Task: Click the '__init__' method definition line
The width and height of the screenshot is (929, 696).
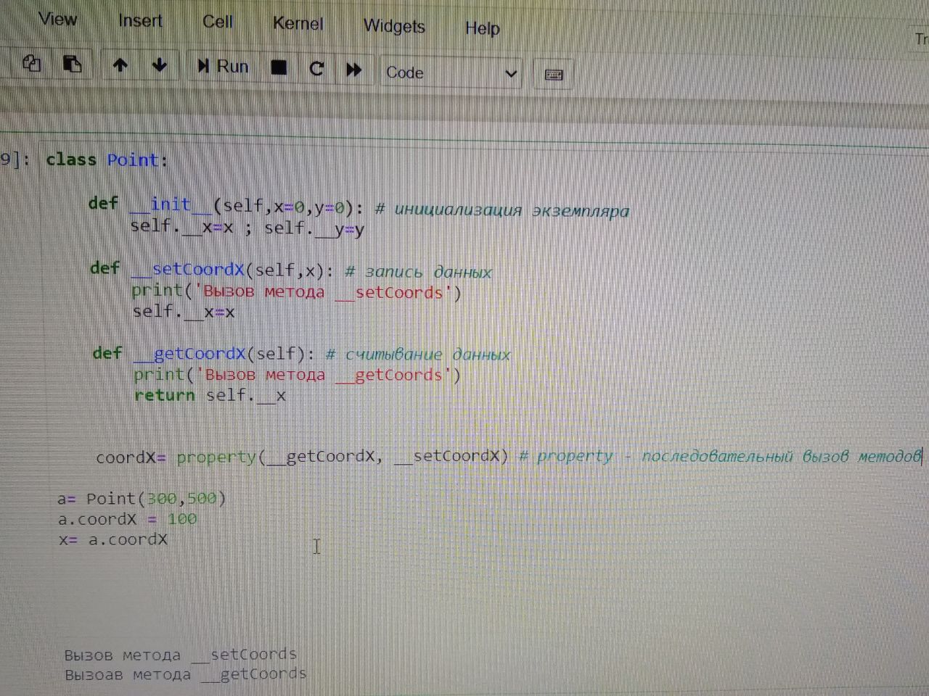Action: coord(359,207)
